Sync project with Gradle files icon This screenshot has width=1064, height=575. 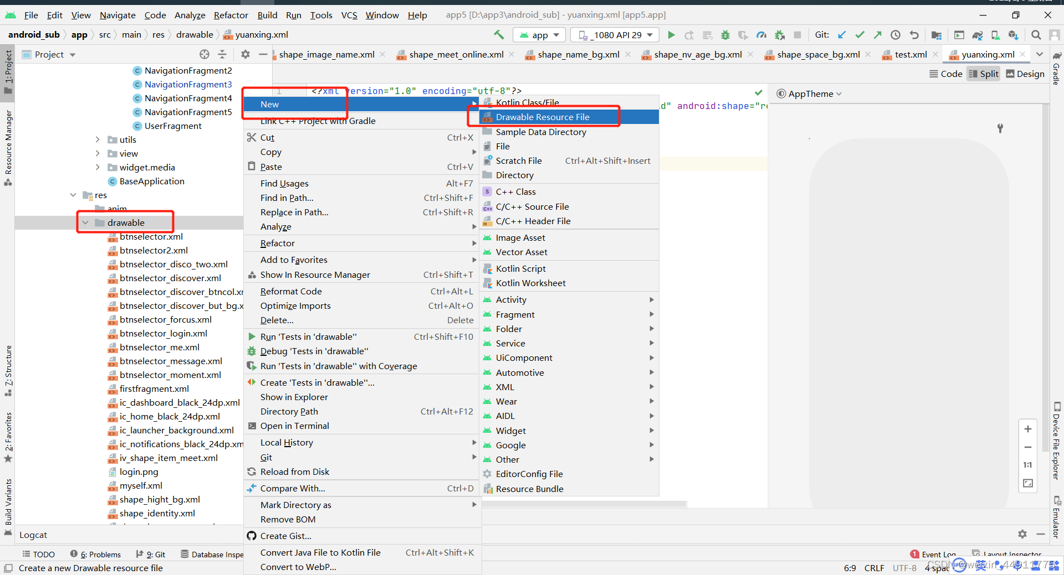click(978, 35)
